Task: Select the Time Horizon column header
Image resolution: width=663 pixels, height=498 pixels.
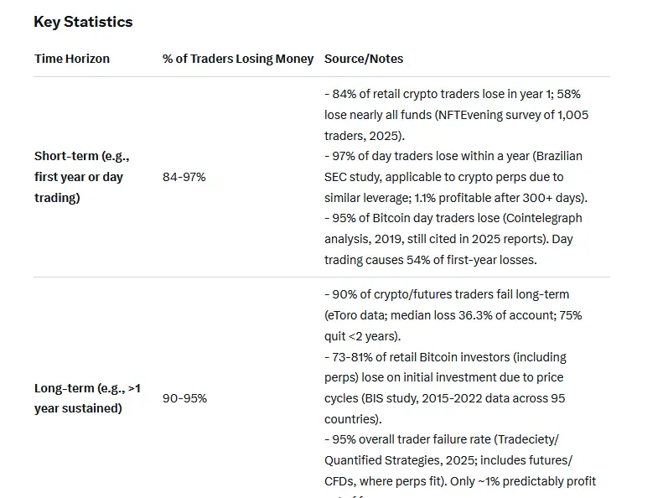Action: pos(72,59)
